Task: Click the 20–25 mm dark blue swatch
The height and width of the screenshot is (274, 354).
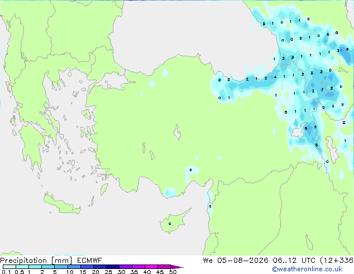Action: point(99,267)
